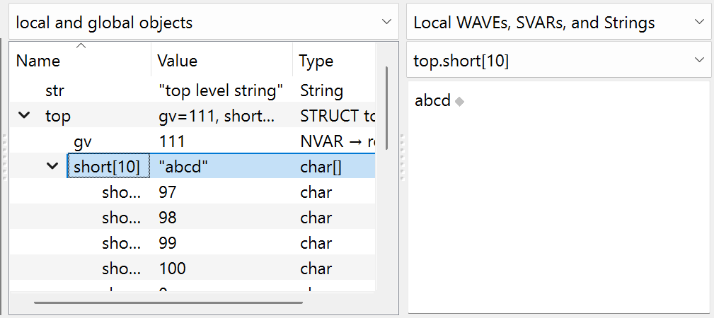The width and height of the screenshot is (714, 318).
Task: Click the horizontal scrollbar under the variable list
Action: pos(168,302)
